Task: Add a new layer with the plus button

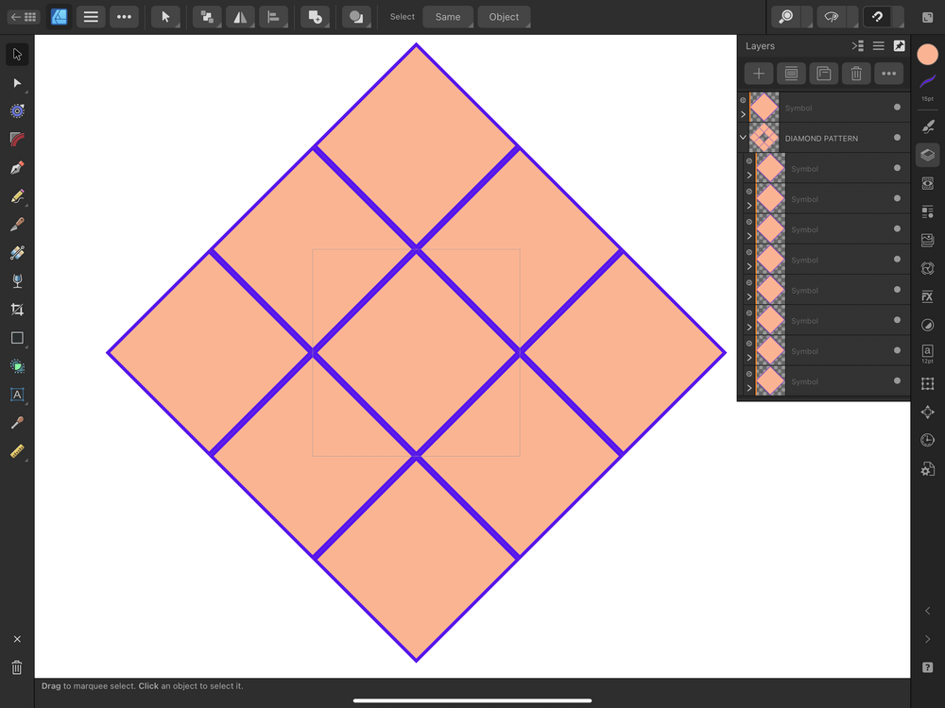Action: (x=758, y=73)
